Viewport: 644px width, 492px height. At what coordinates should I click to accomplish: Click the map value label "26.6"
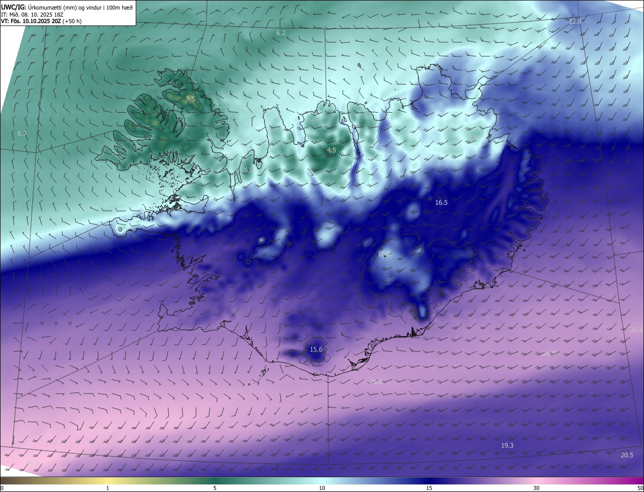pyautogui.click(x=636, y=330)
